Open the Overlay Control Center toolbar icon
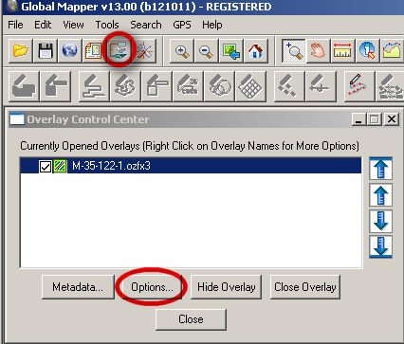 click(x=119, y=50)
